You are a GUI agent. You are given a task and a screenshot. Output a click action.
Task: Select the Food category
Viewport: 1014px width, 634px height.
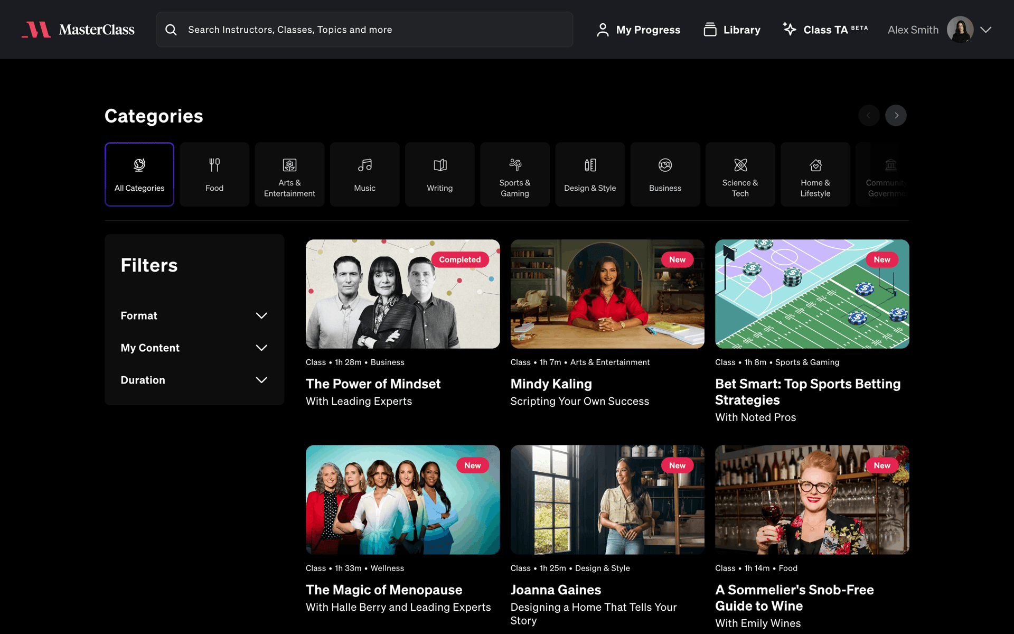[214, 174]
